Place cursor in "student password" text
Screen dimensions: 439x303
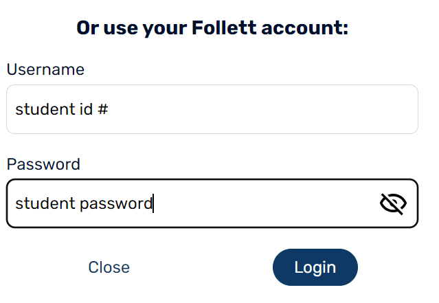pos(82,203)
